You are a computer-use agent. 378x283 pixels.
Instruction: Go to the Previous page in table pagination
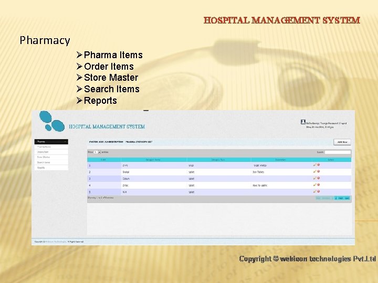coord(326,198)
